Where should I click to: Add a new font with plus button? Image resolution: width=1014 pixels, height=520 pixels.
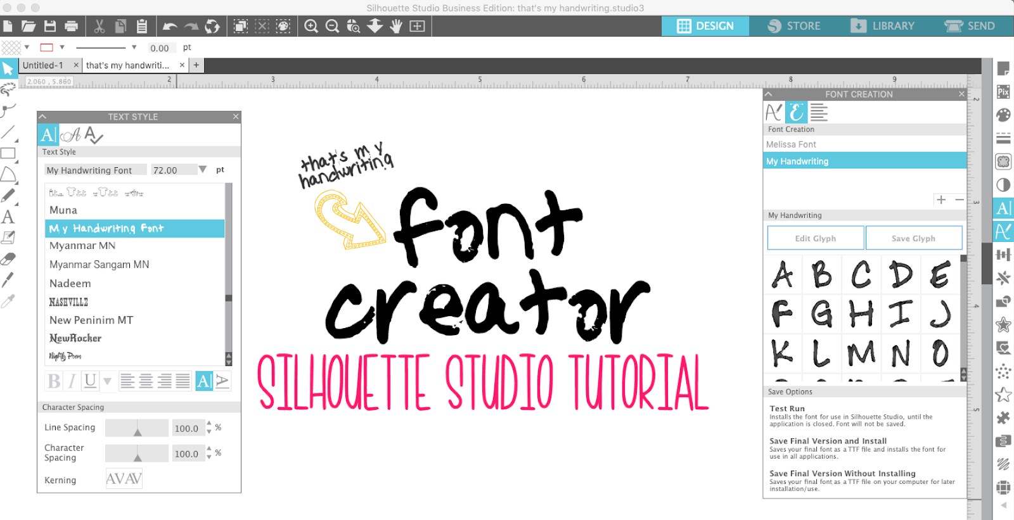(x=941, y=200)
